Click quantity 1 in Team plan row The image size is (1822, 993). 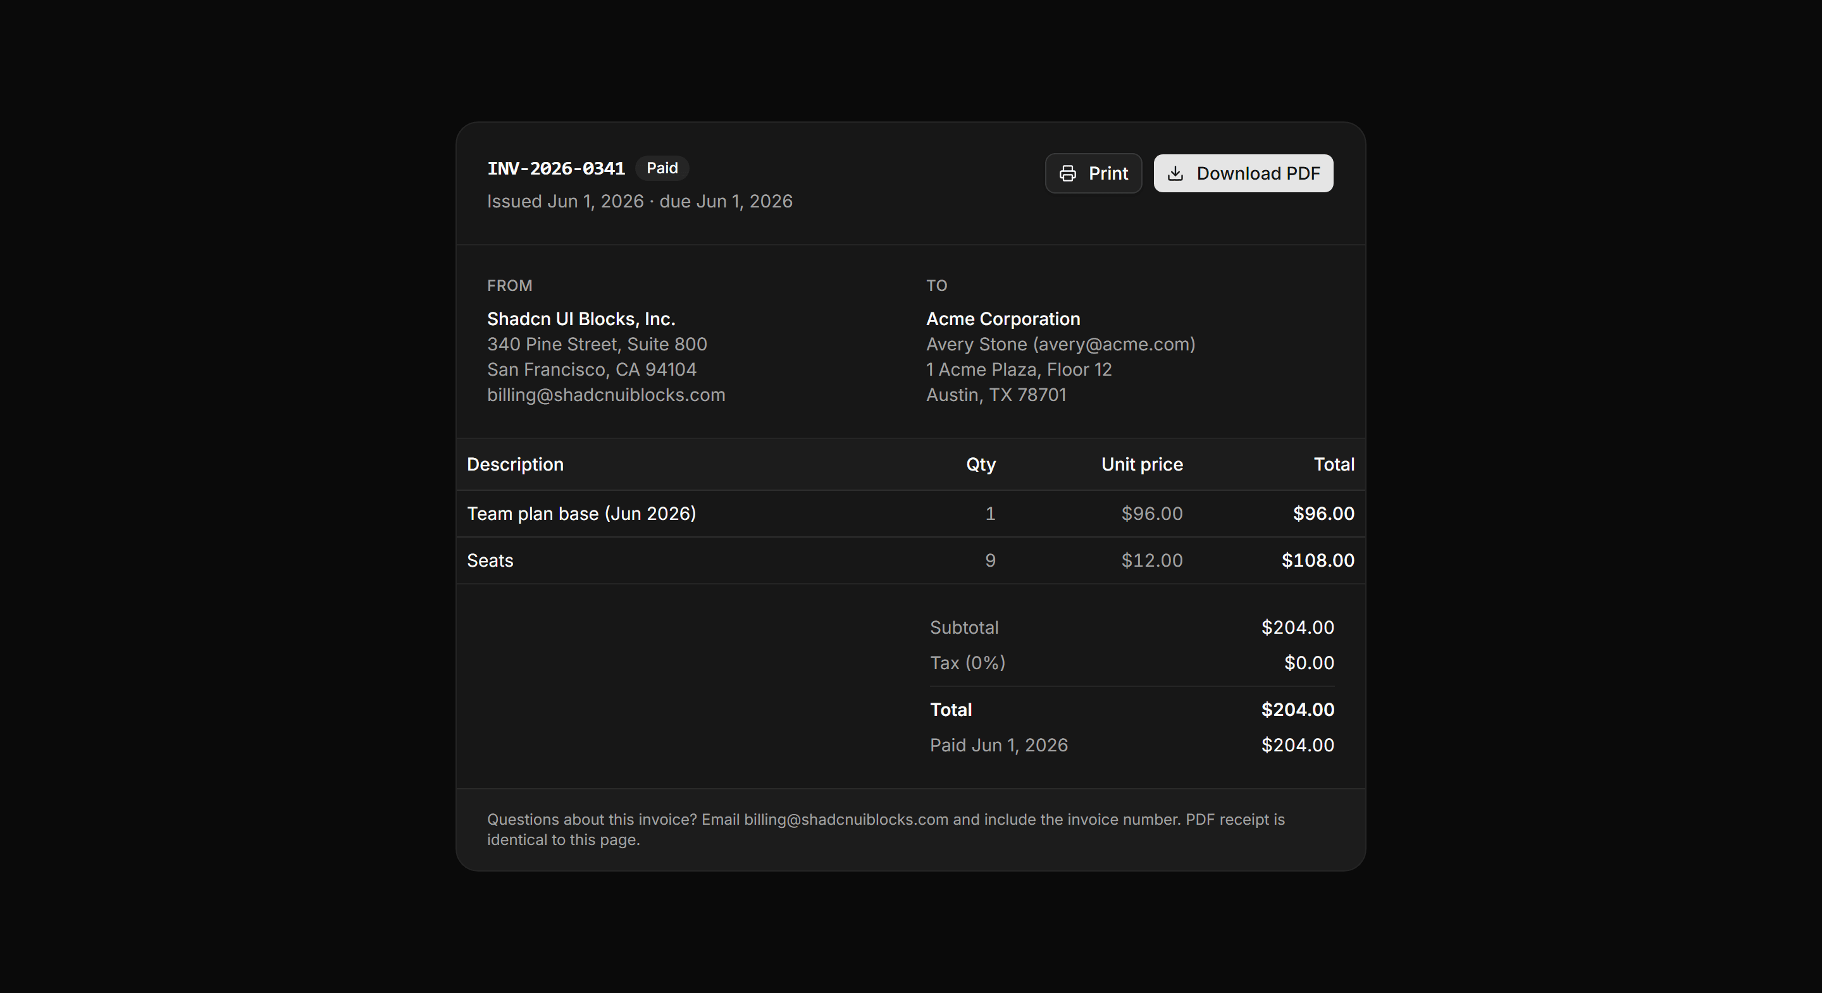coord(990,514)
